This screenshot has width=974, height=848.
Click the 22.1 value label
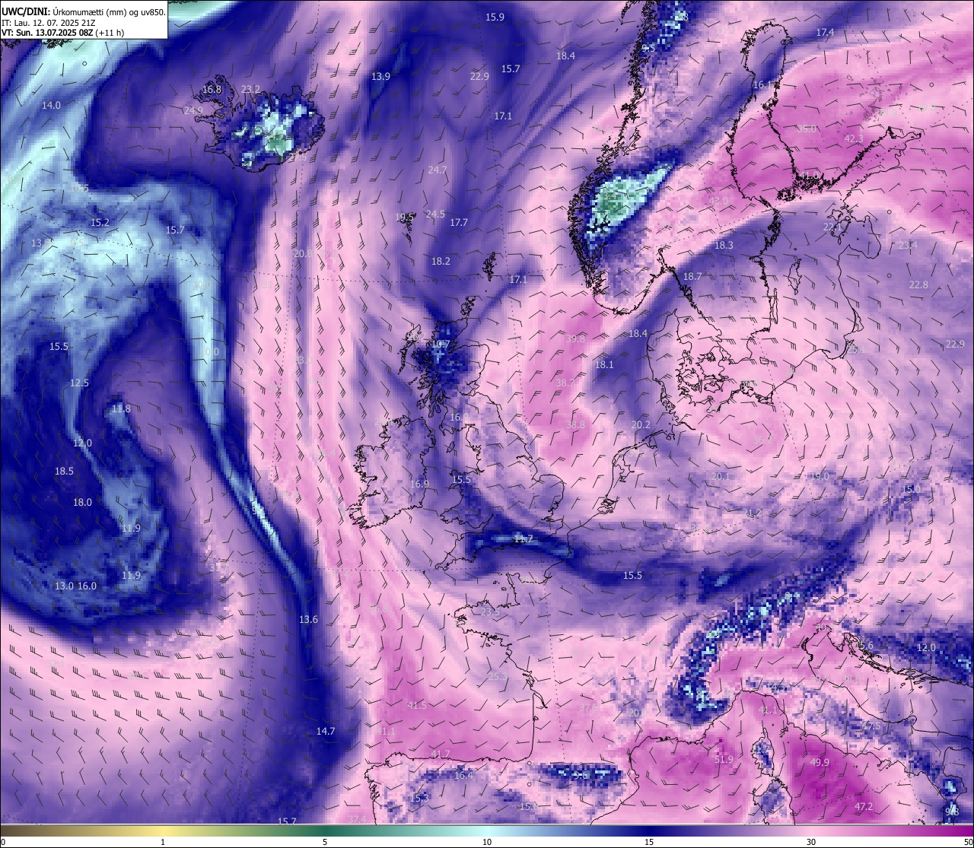[832, 227]
